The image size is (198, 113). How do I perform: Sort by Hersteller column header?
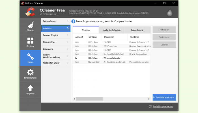(x=139, y=37)
